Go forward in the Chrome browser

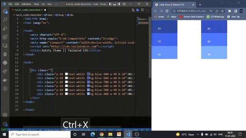pos(161,11)
